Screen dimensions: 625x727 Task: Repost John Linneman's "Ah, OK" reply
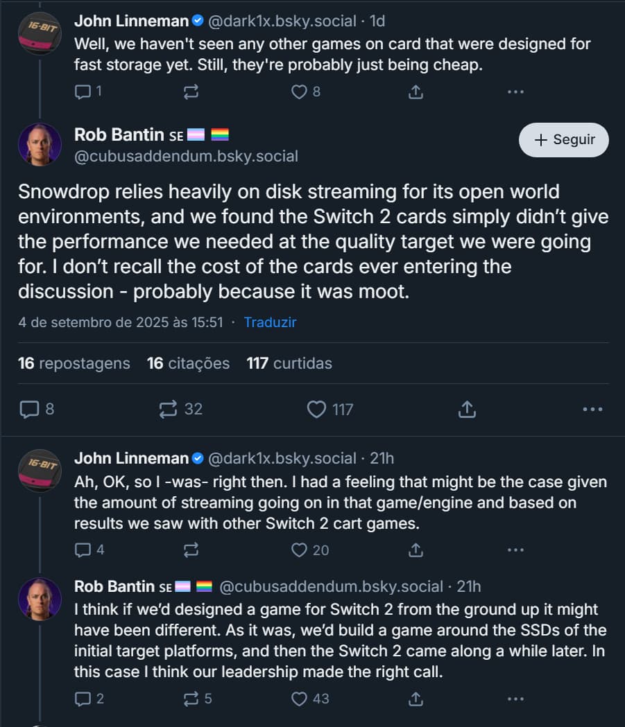[x=191, y=550]
